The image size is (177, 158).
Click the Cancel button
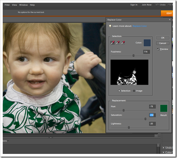point(163,43)
